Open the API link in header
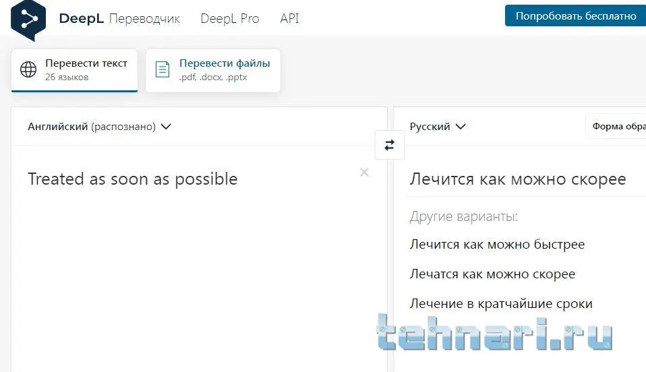Viewport: 646px width, 372px height. pyautogui.click(x=289, y=18)
